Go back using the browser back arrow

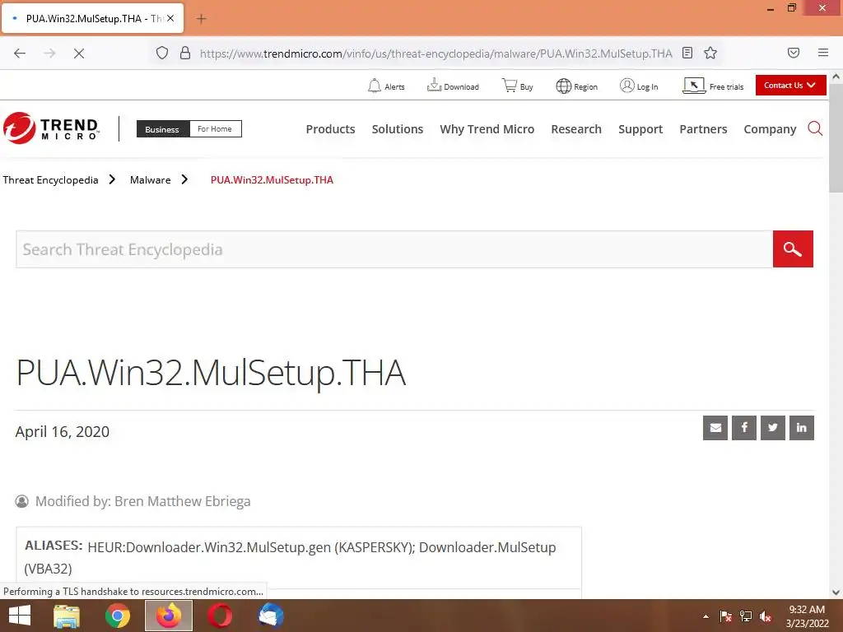(x=20, y=53)
